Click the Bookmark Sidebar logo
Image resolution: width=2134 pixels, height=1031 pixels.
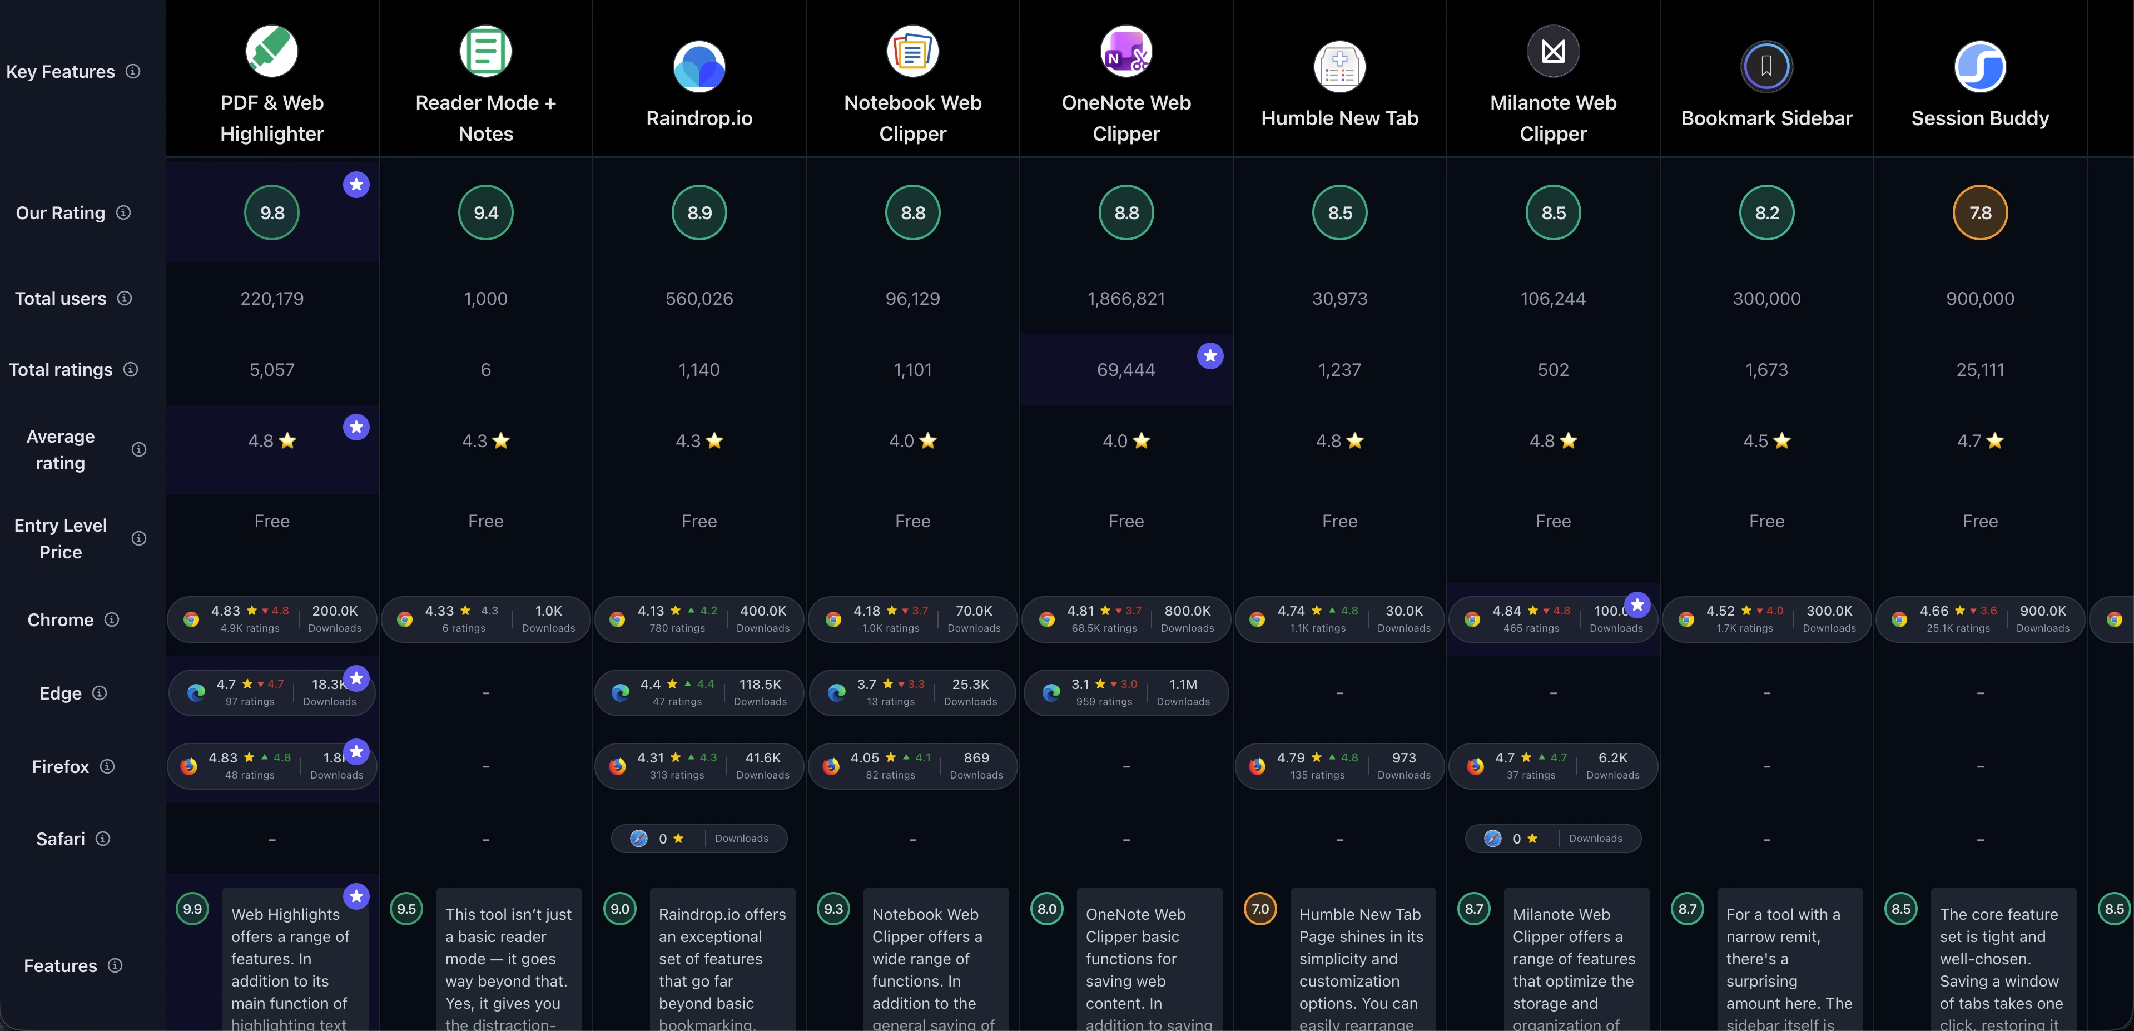(1766, 66)
